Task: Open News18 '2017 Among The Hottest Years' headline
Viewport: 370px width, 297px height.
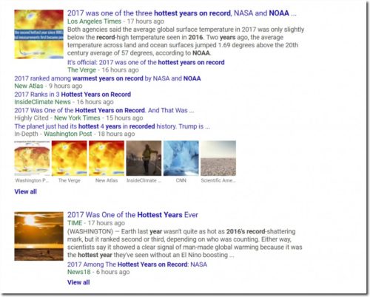Action: click(x=137, y=264)
